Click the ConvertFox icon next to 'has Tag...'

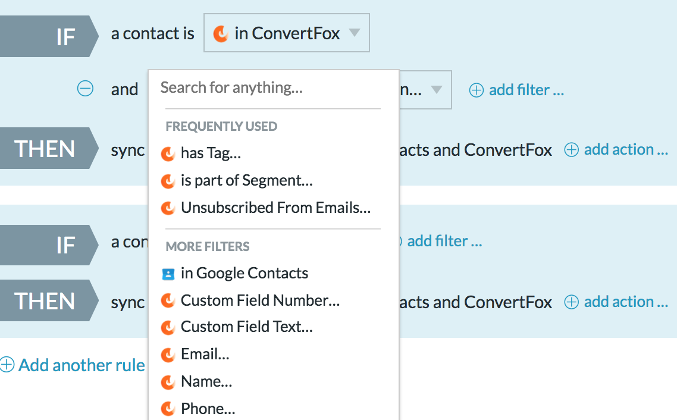coord(168,153)
